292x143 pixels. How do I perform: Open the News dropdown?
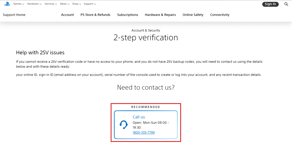[x=65, y=4]
